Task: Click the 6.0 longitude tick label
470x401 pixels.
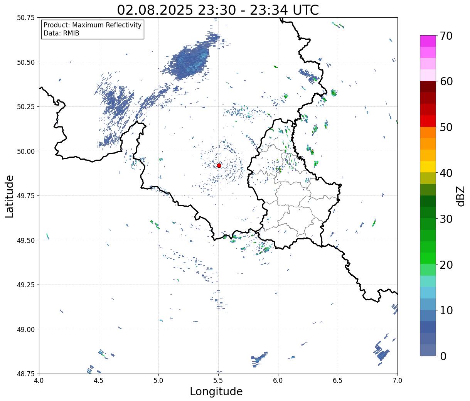Action: tap(278, 381)
